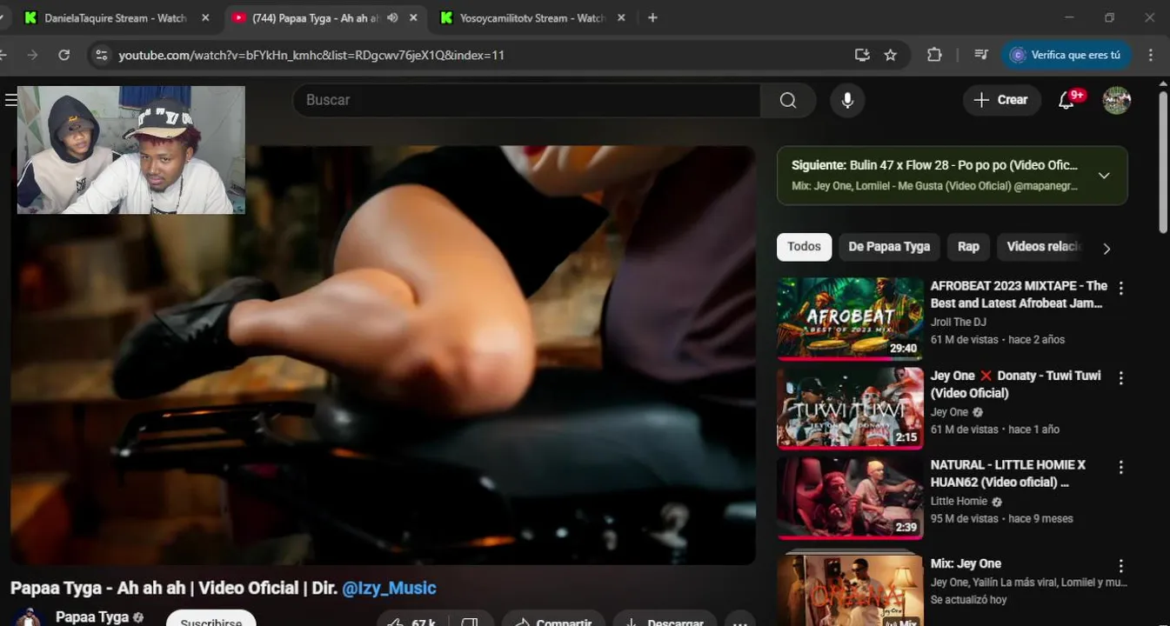Image resolution: width=1170 pixels, height=626 pixels.
Task: Start voice search with the microphone
Action: (847, 100)
